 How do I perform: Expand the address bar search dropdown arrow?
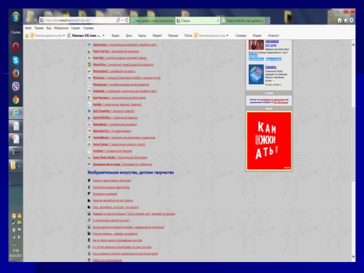pos(122,20)
